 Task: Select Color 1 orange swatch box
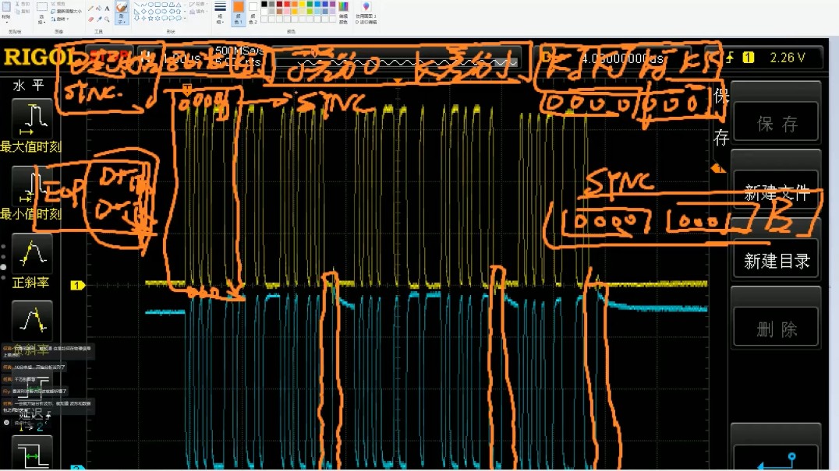(239, 8)
